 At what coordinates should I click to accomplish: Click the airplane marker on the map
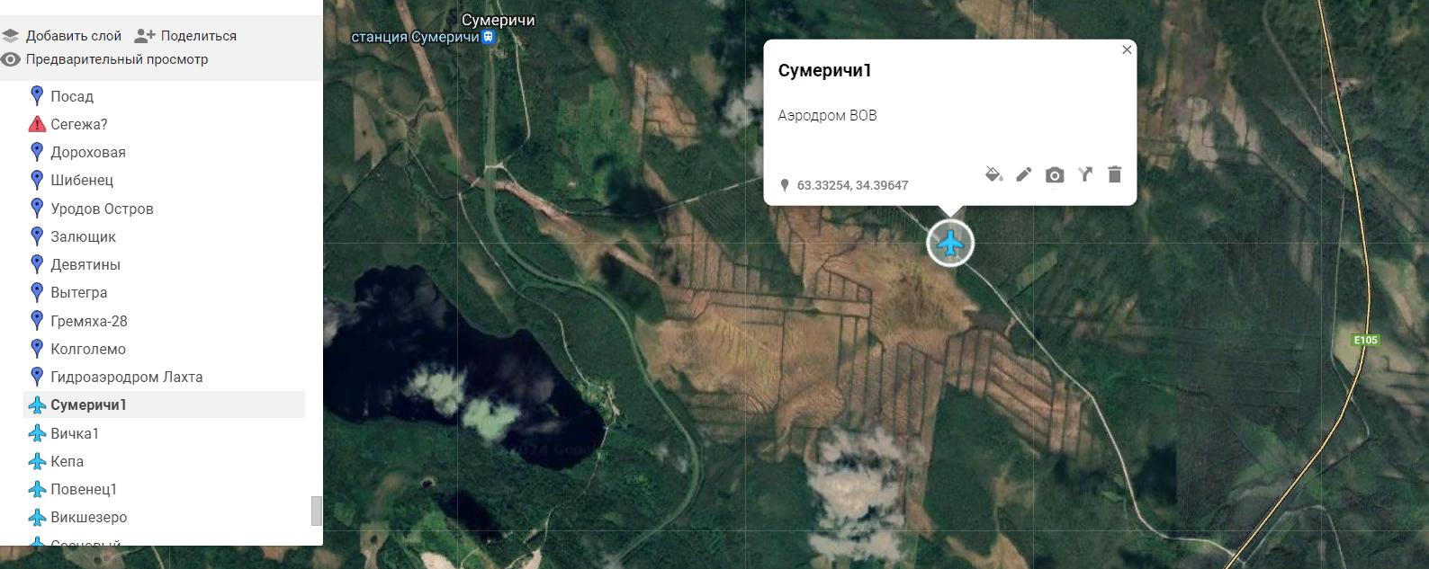pos(950,243)
